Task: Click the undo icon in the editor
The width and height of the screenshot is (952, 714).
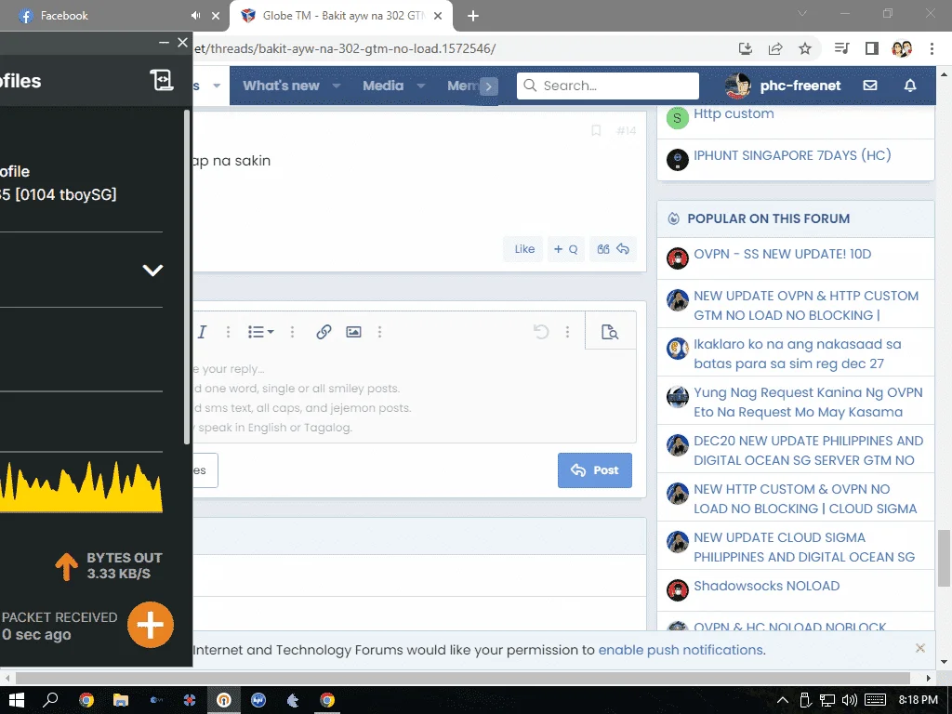Action: [x=541, y=332]
